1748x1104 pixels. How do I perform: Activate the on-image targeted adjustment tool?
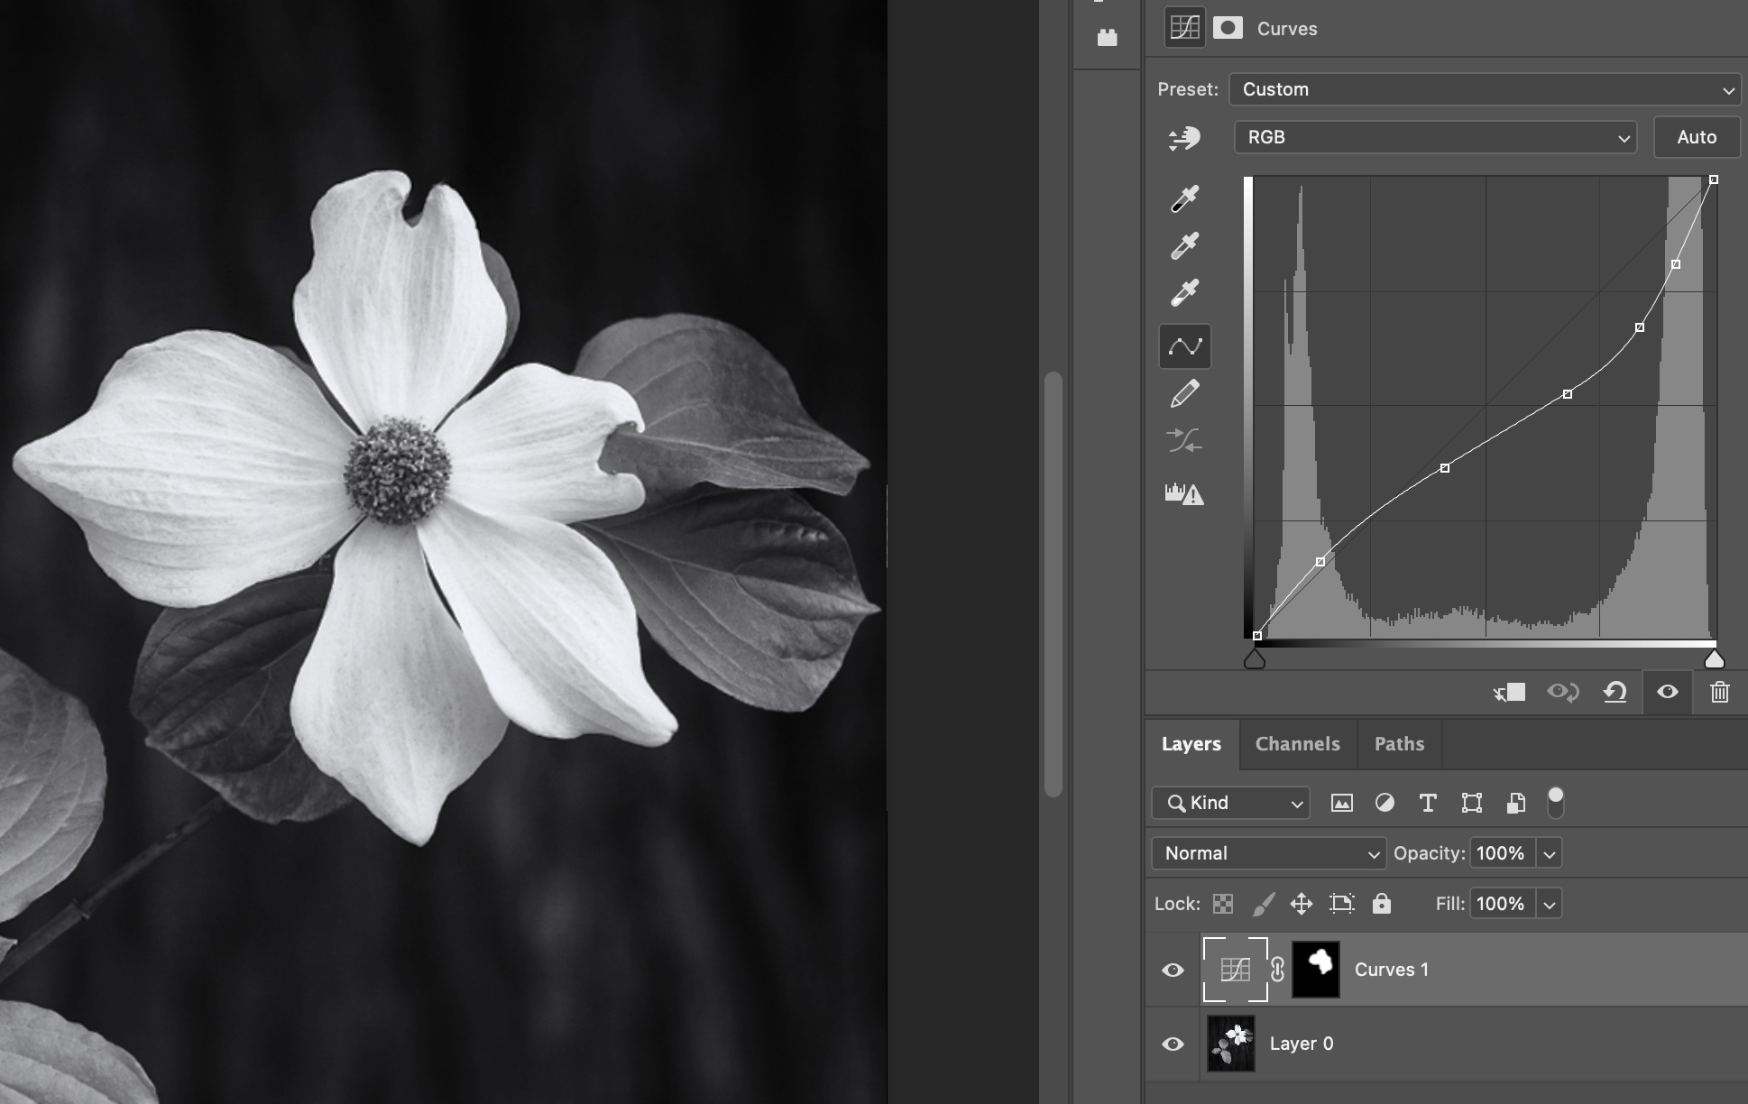[x=1184, y=138]
